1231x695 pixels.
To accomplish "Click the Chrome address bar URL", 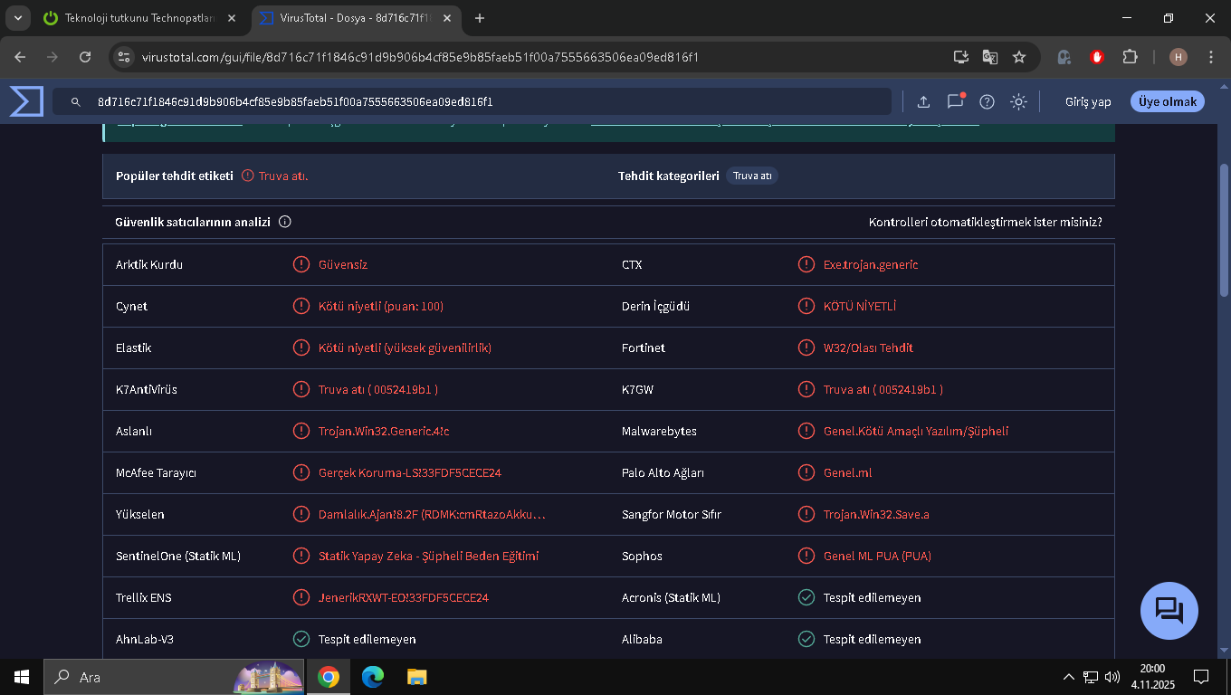I will (421, 57).
